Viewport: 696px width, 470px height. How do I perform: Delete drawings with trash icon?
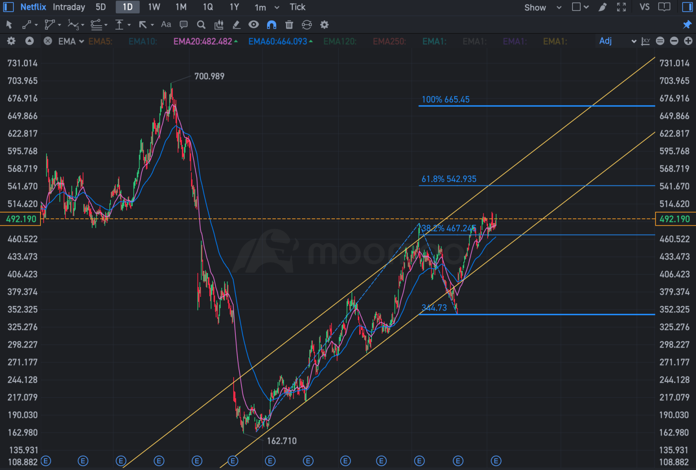click(289, 25)
